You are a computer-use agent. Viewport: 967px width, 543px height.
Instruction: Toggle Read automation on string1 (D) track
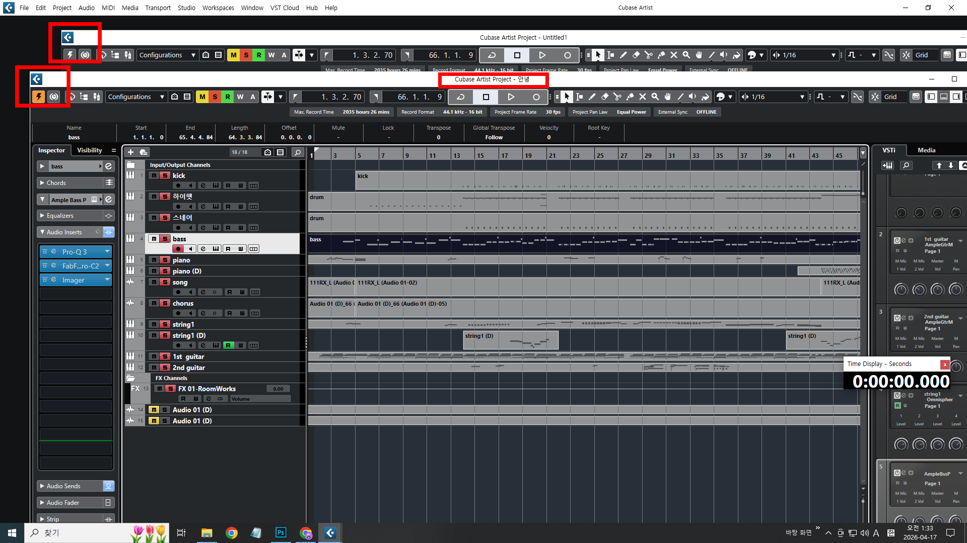click(228, 345)
